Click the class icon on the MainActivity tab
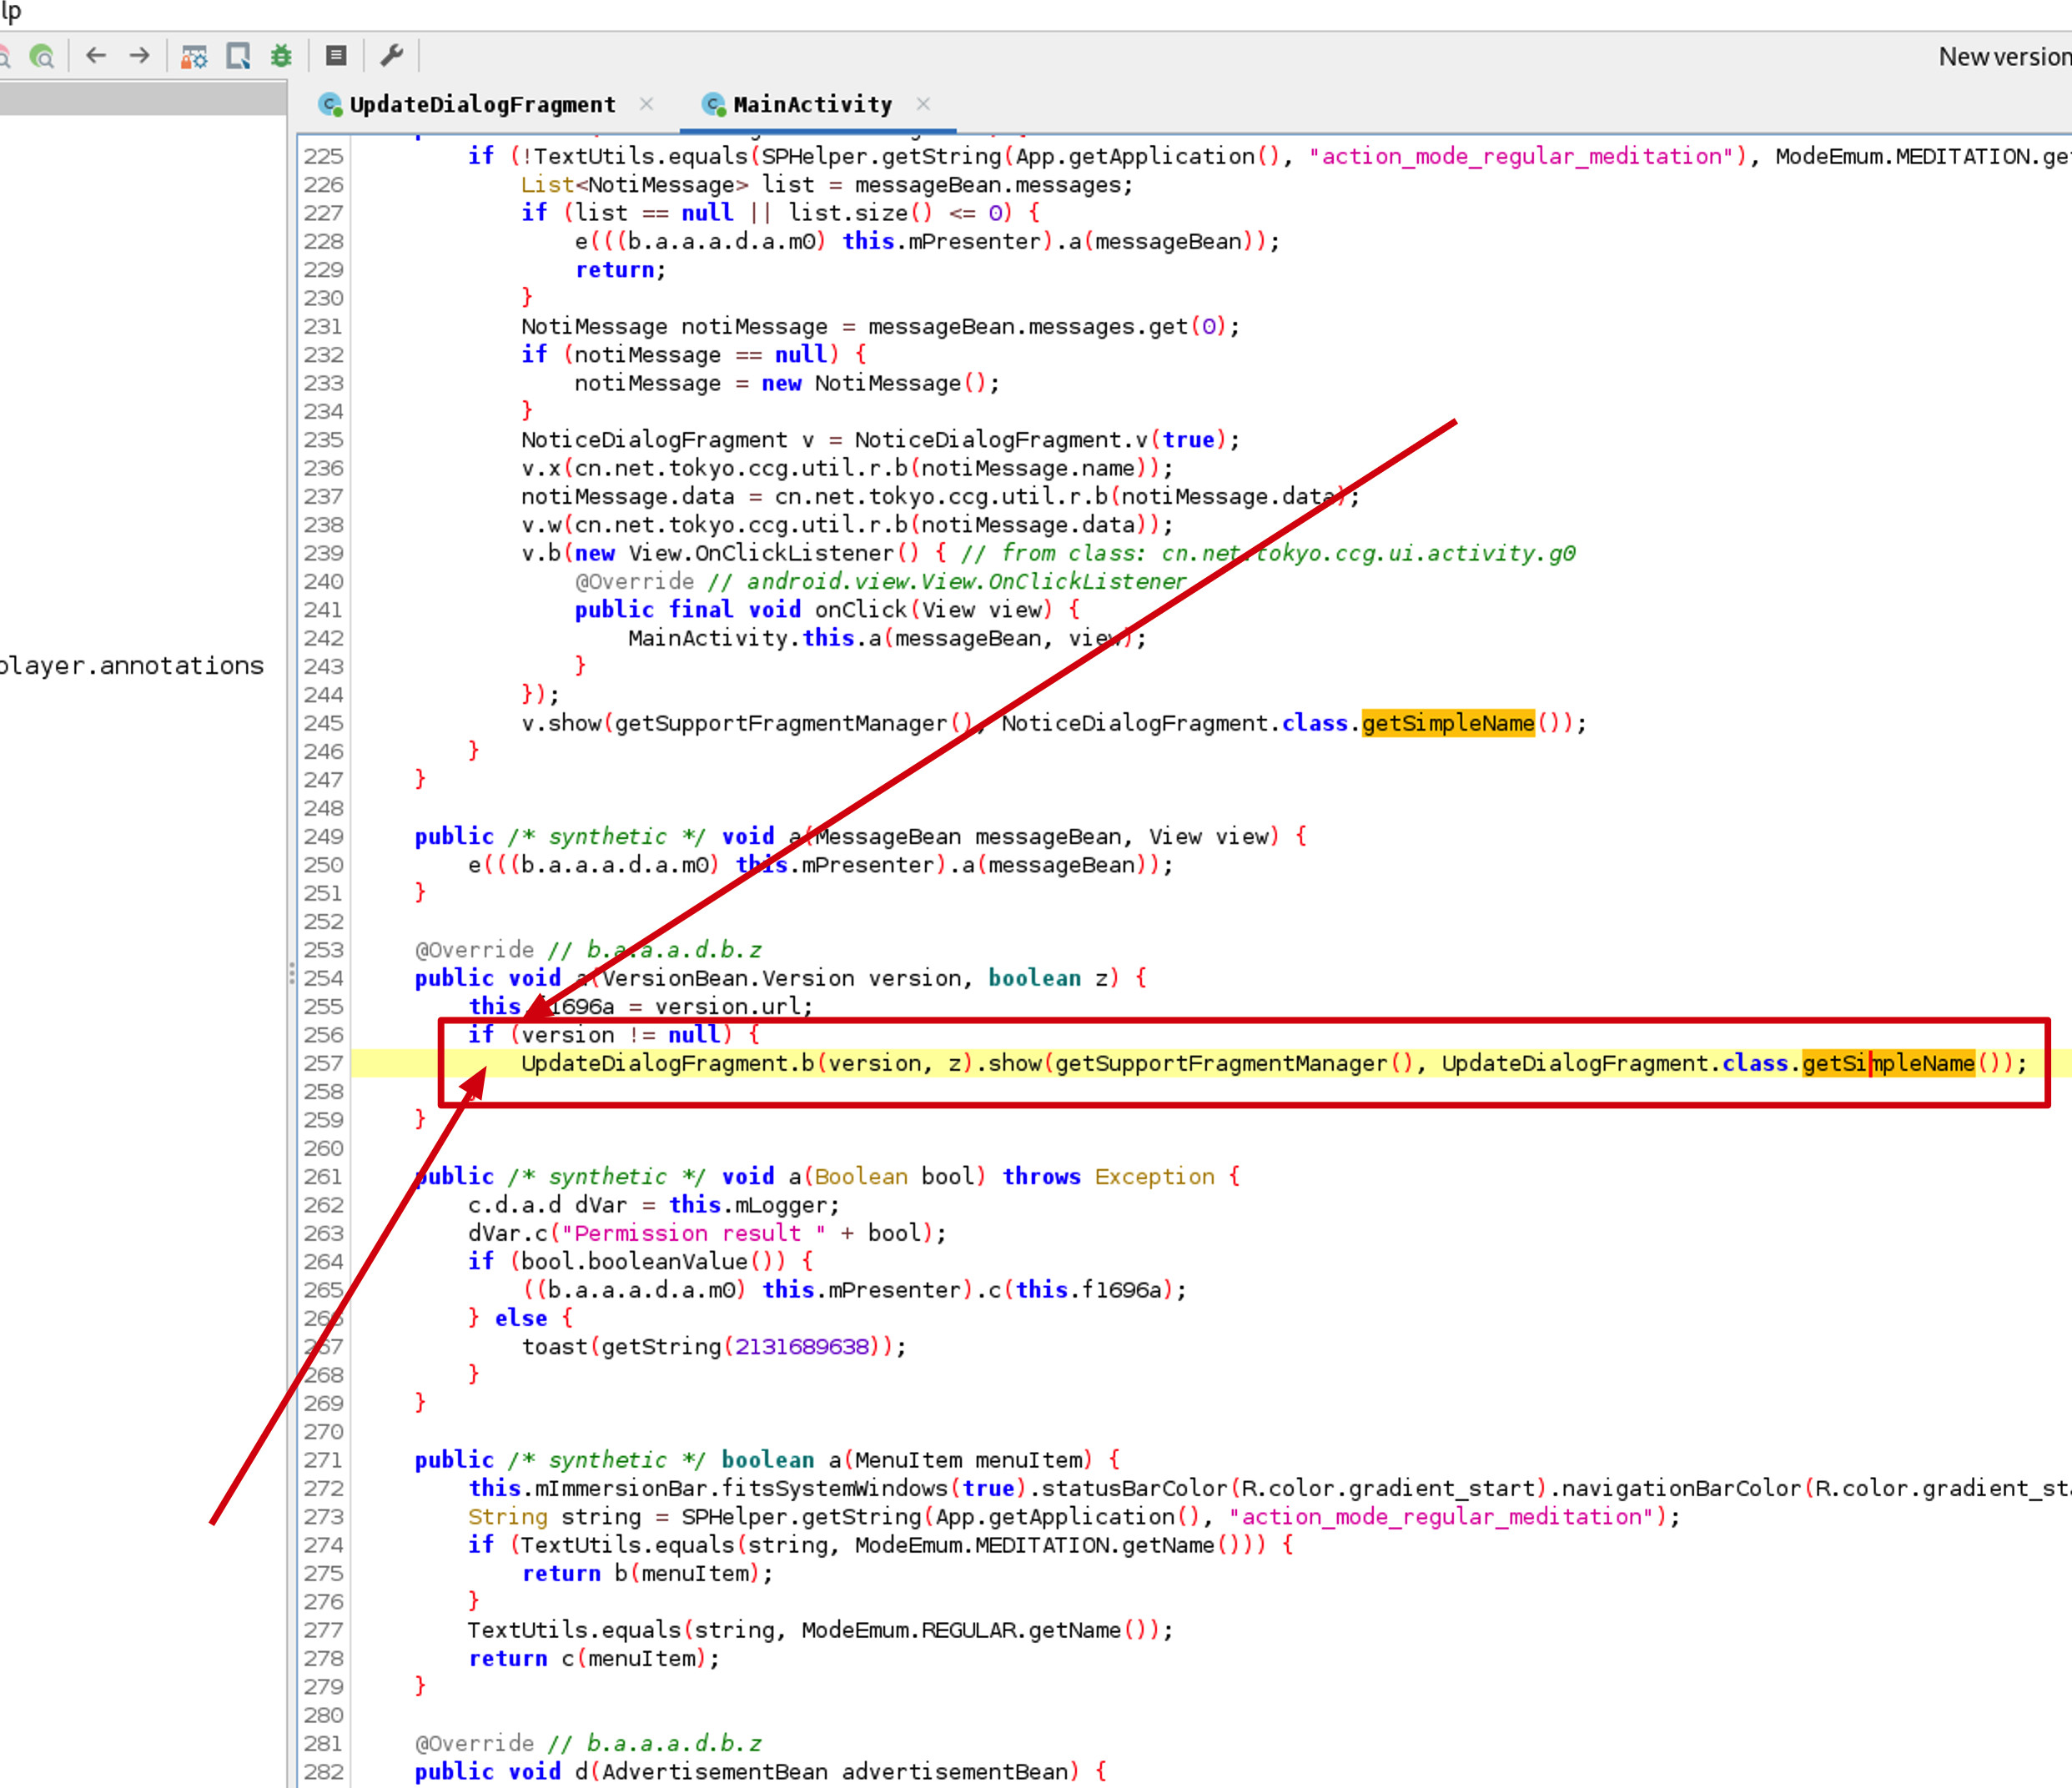 [x=714, y=104]
